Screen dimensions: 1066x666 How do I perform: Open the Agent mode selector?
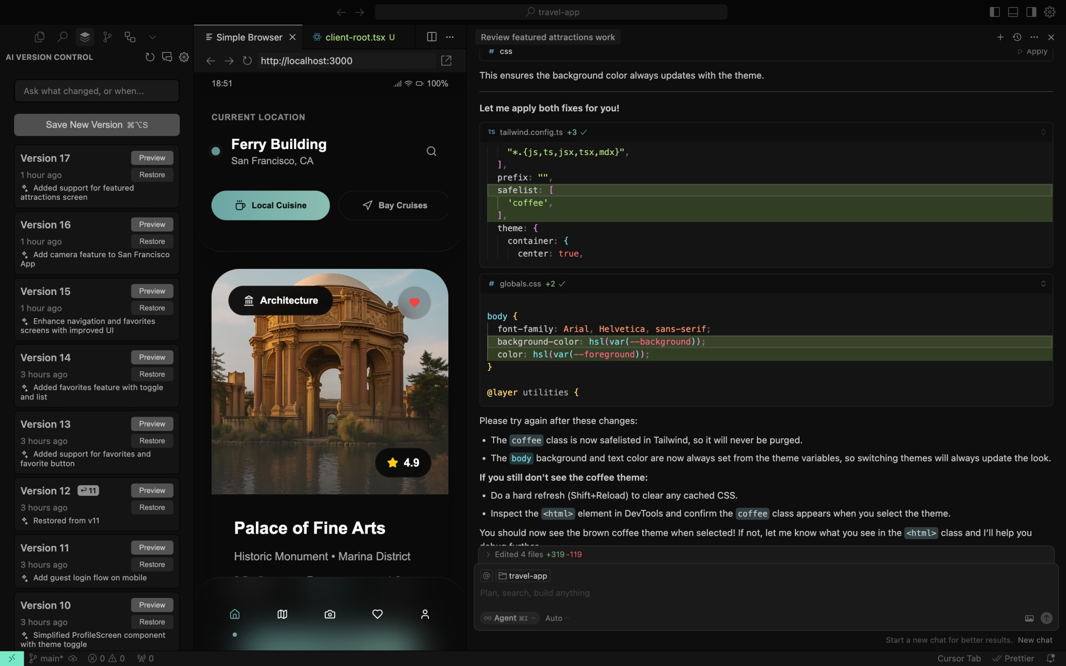coord(509,618)
